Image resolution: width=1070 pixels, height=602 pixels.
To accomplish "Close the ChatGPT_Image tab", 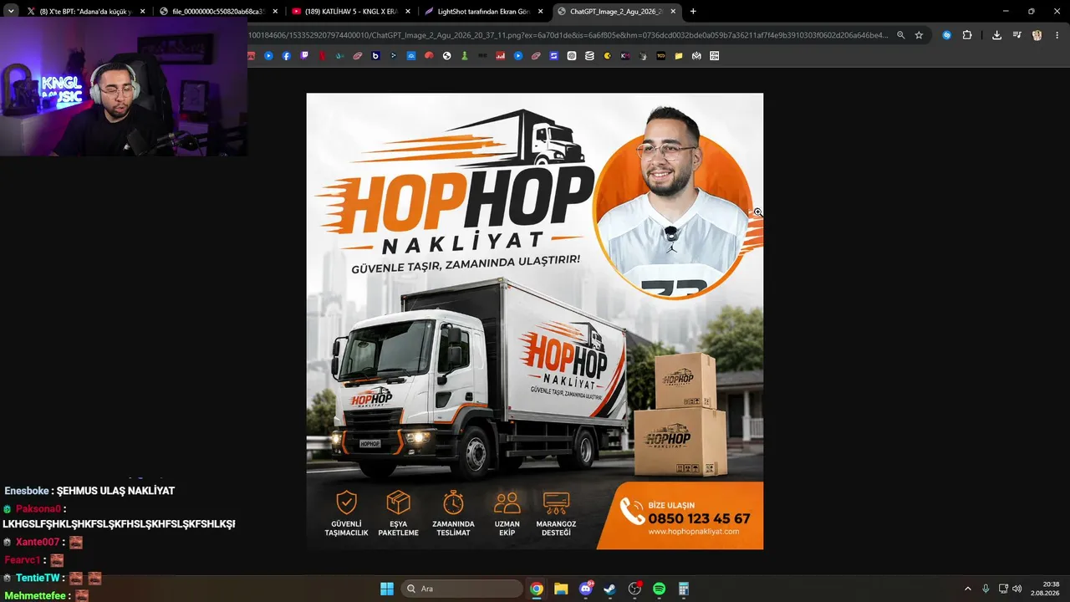I will (x=672, y=12).
